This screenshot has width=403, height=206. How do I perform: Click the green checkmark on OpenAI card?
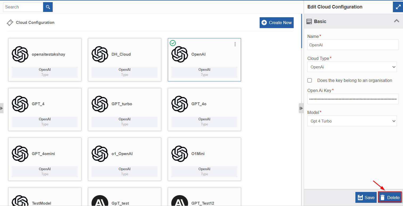(x=173, y=43)
